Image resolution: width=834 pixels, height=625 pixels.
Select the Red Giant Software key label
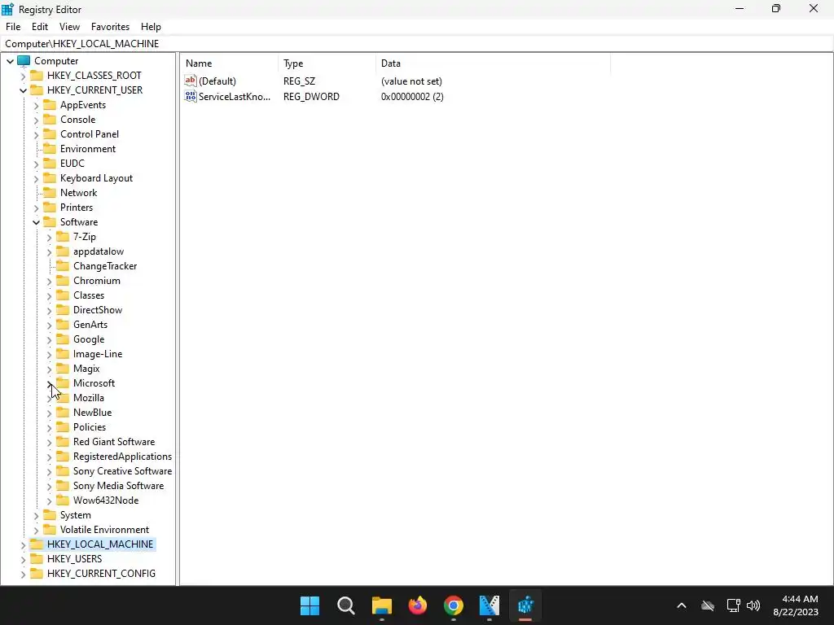tap(114, 442)
